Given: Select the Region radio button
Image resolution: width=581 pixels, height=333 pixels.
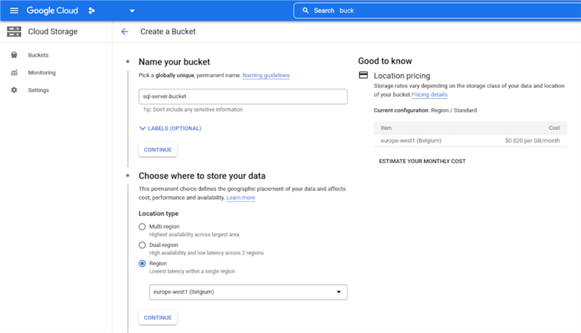Looking at the screenshot, I should 142,264.
